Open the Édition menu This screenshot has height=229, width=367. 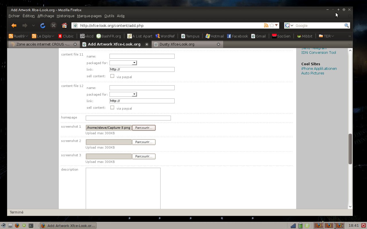[x=29, y=16]
